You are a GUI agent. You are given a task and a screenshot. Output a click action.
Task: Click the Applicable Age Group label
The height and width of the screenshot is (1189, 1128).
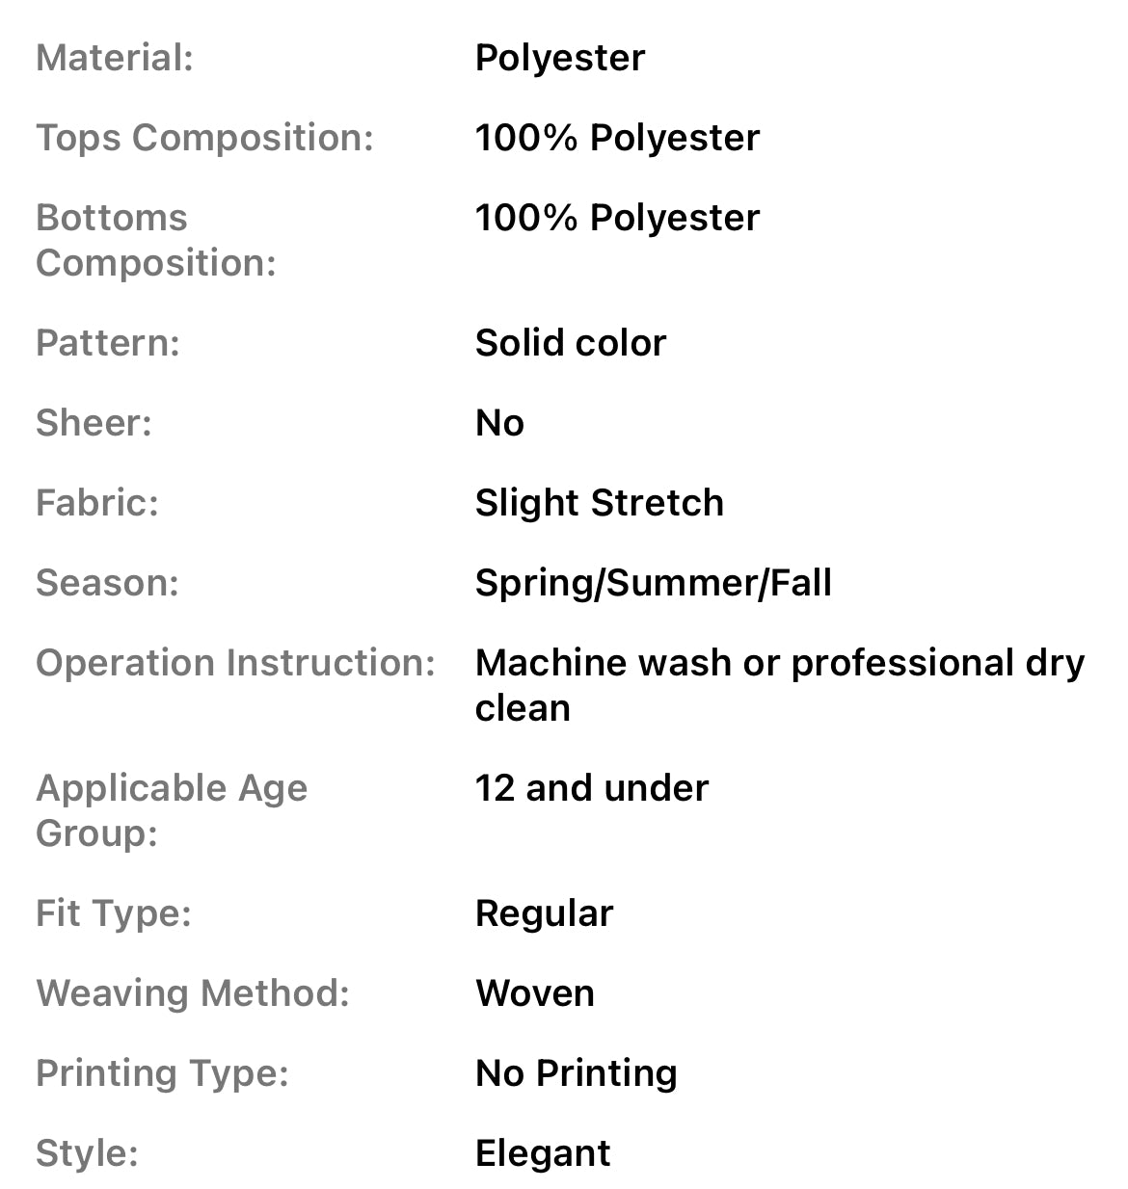171,810
